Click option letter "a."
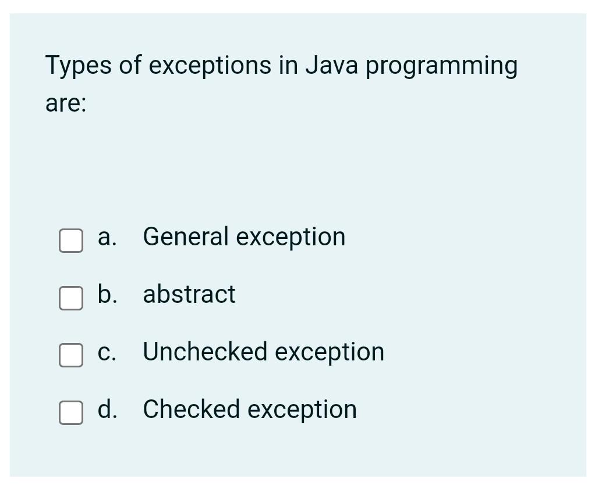Viewport: 595px width, 486px height. (x=107, y=238)
